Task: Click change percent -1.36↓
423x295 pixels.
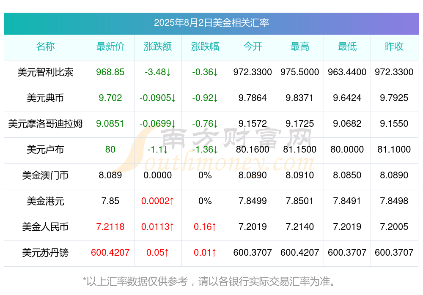Action: coord(205,149)
